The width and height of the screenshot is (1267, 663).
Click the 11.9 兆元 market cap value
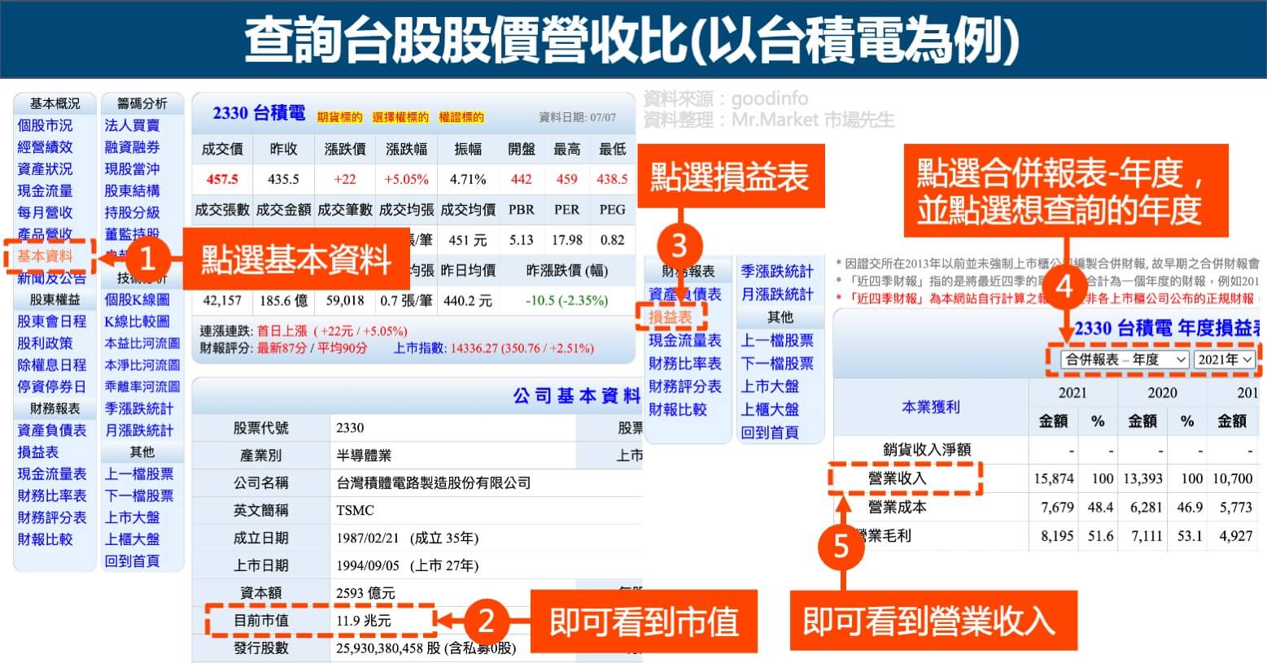point(364,621)
